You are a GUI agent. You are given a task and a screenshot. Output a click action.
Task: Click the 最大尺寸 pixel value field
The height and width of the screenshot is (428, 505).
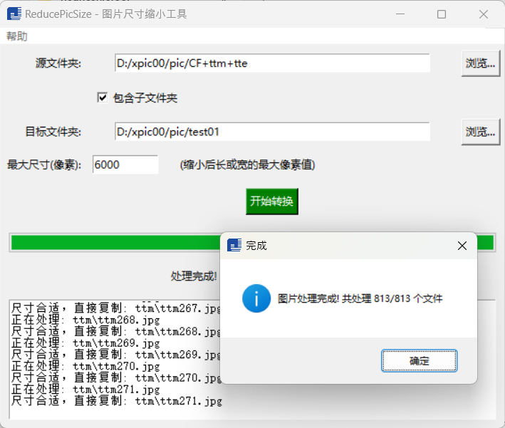(x=125, y=165)
